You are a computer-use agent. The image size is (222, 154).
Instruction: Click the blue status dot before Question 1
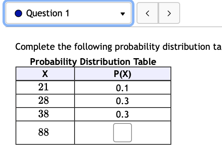[x=18, y=13]
